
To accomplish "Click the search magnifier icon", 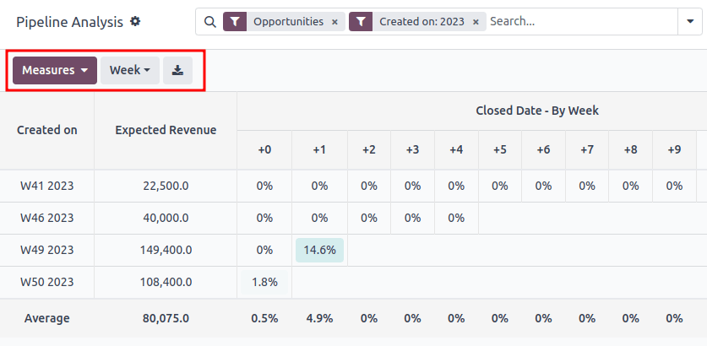I will point(210,22).
